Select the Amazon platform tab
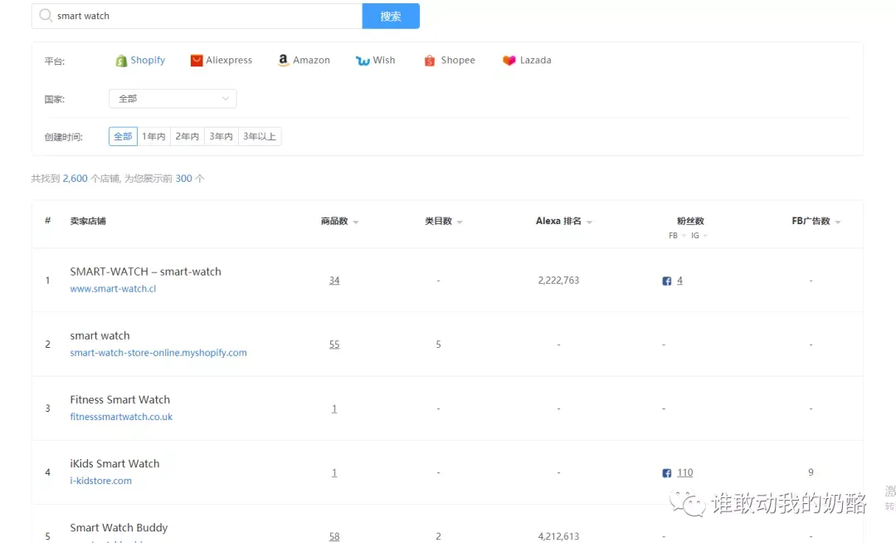This screenshot has width=896, height=543. point(304,60)
